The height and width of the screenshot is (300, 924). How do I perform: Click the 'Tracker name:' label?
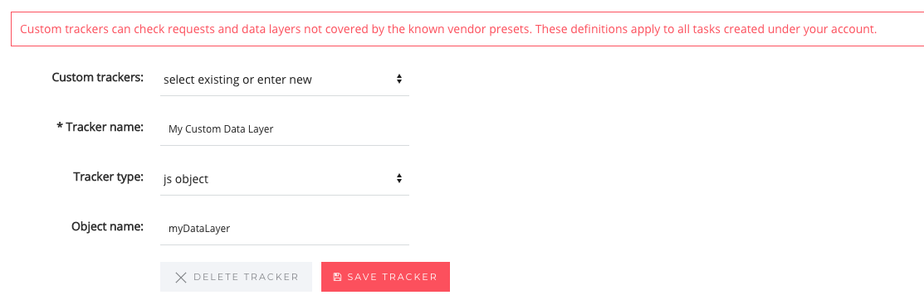105,127
